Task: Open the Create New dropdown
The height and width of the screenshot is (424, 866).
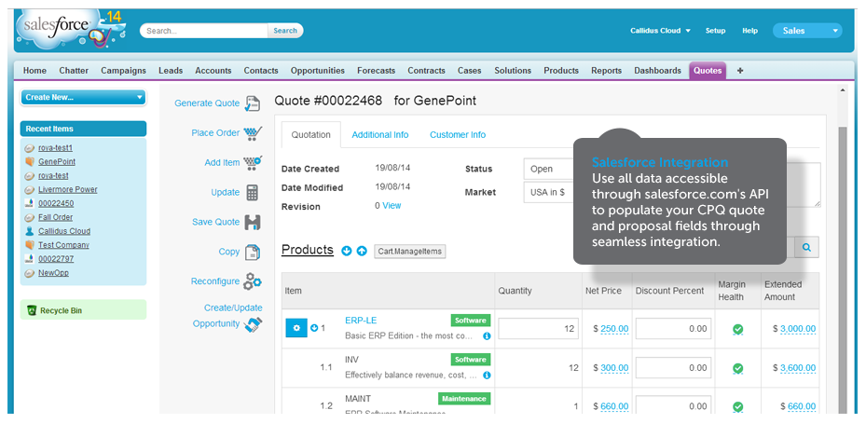Action: (x=83, y=97)
